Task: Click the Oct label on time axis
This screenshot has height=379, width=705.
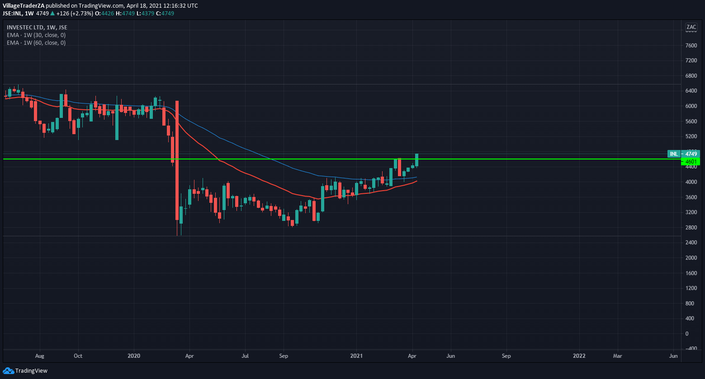Action: [78, 356]
